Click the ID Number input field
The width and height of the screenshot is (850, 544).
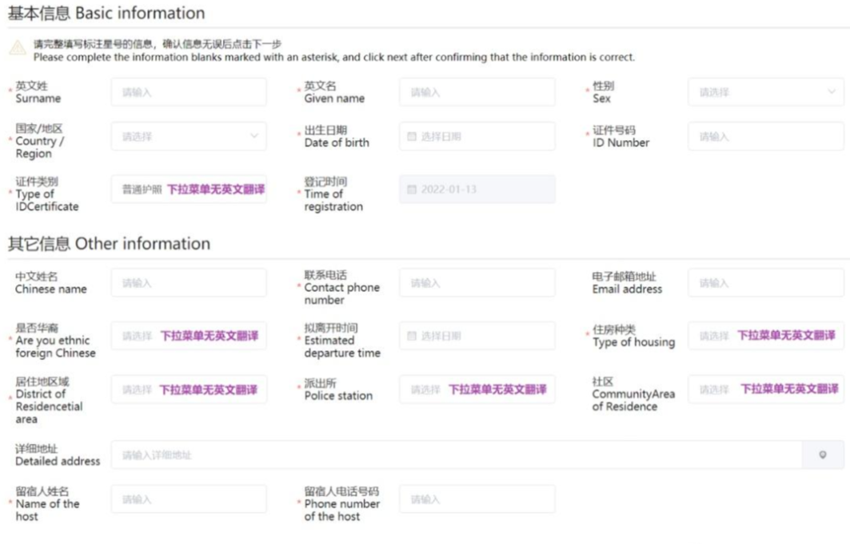coord(765,137)
